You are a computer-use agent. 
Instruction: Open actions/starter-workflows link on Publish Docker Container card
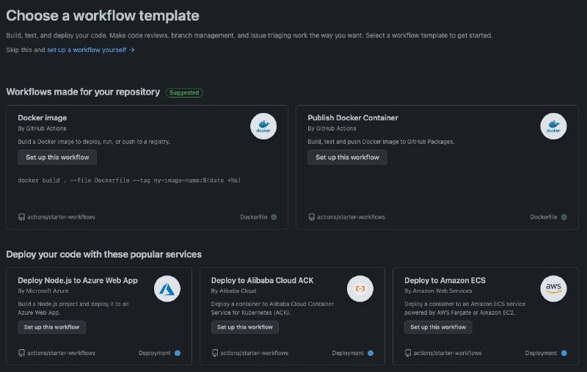click(x=351, y=217)
